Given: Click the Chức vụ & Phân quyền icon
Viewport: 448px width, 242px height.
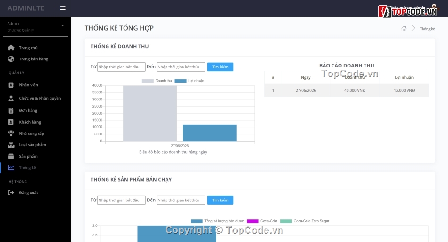Looking at the screenshot, I should click(x=11, y=98).
